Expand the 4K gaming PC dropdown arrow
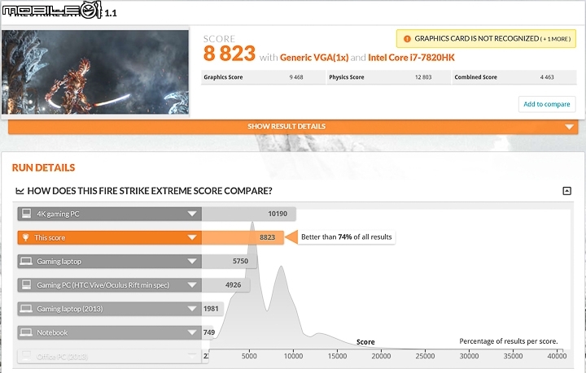The height and width of the screenshot is (373, 586). [x=192, y=214]
